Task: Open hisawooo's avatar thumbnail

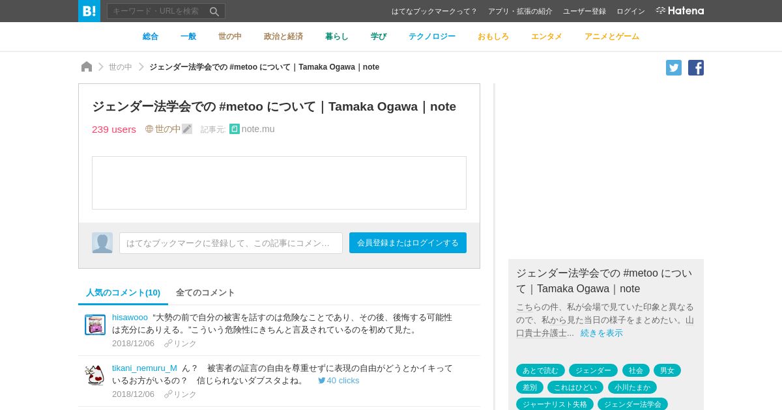Action: (95, 325)
